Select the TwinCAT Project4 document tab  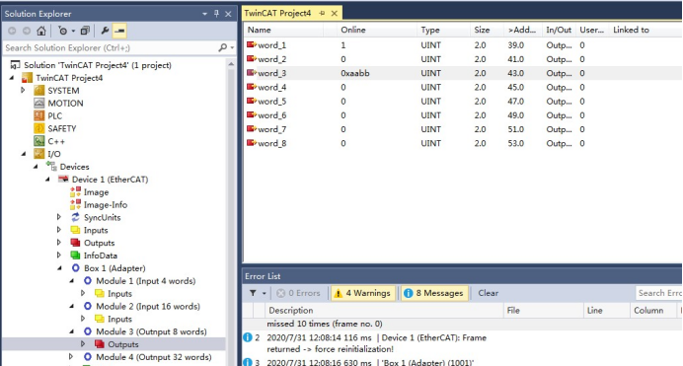[278, 13]
